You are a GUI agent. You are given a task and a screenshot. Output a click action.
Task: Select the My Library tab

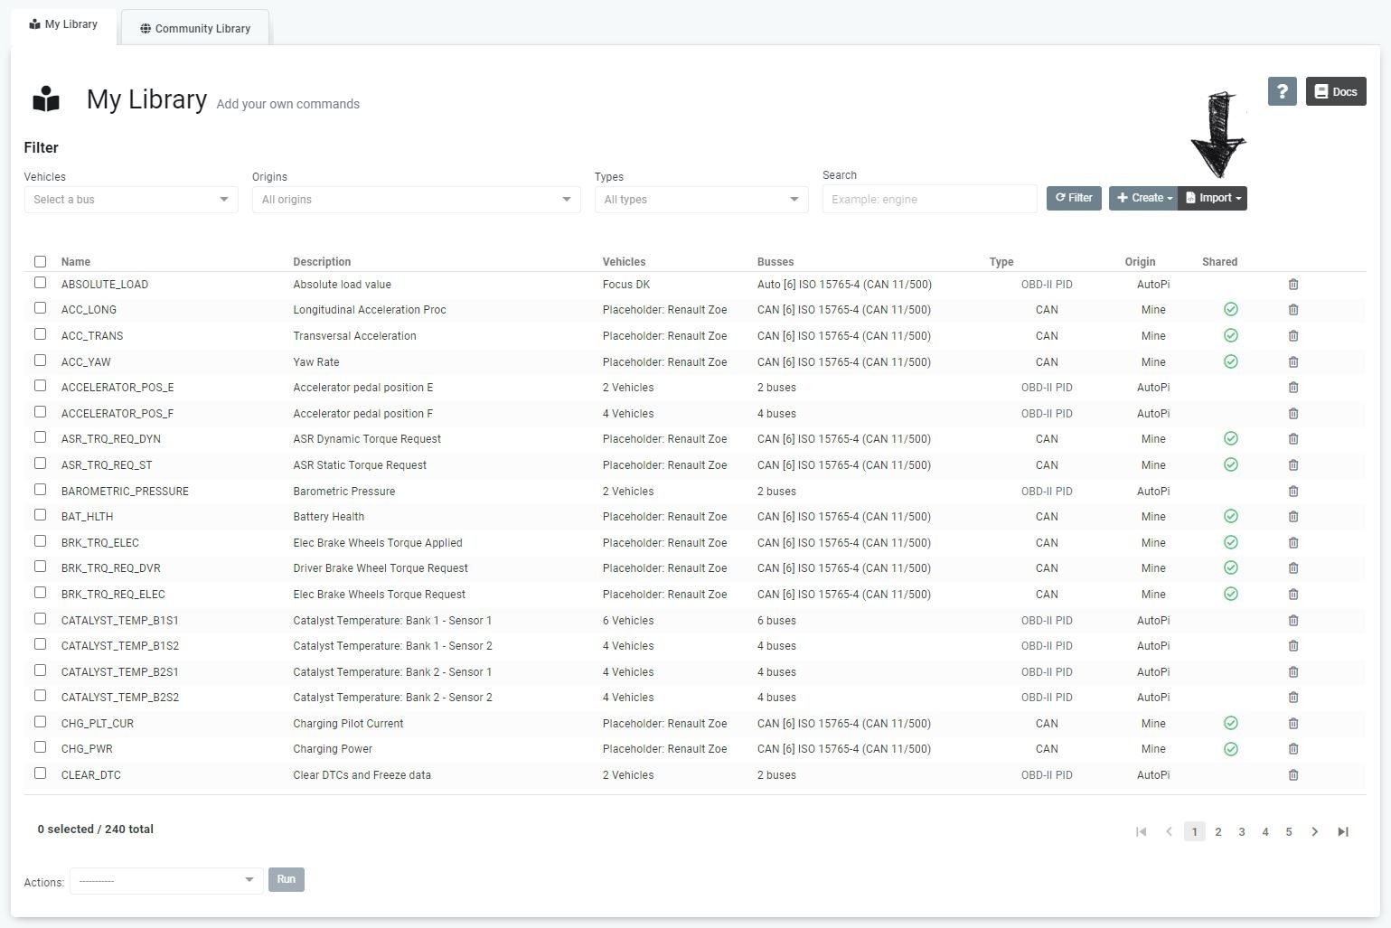click(63, 24)
